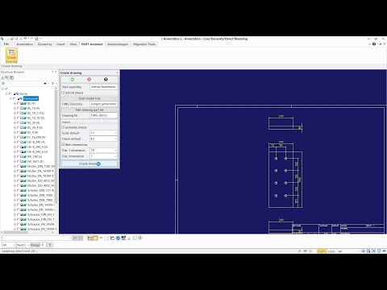This screenshot has width=387, height=290.
Task: Switch to the Geometry ribbon tab
Action: pos(44,44)
